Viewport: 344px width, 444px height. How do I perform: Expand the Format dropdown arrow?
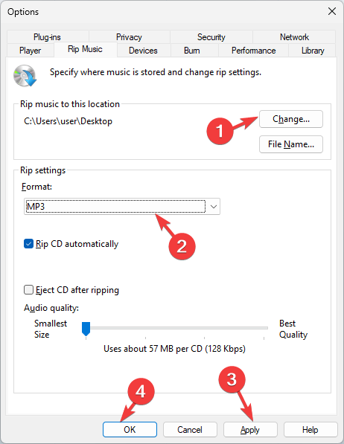click(x=214, y=207)
